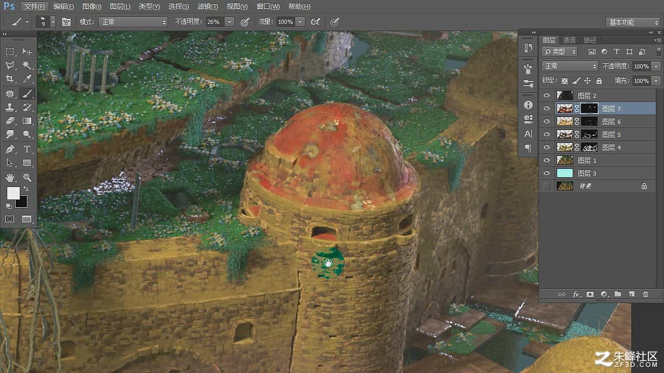Viewport: 664px width, 373px height.
Task: Switch to the 路径 tab
Action: 590,40
